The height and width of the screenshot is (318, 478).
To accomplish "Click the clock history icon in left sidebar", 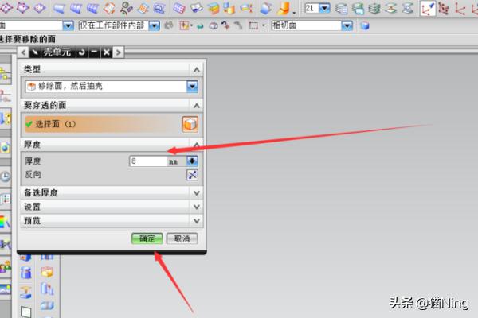I will pyautogui.click(x=6, y=176).
